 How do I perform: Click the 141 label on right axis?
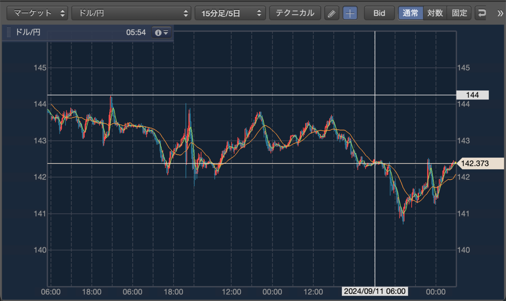tap(463, 214)
